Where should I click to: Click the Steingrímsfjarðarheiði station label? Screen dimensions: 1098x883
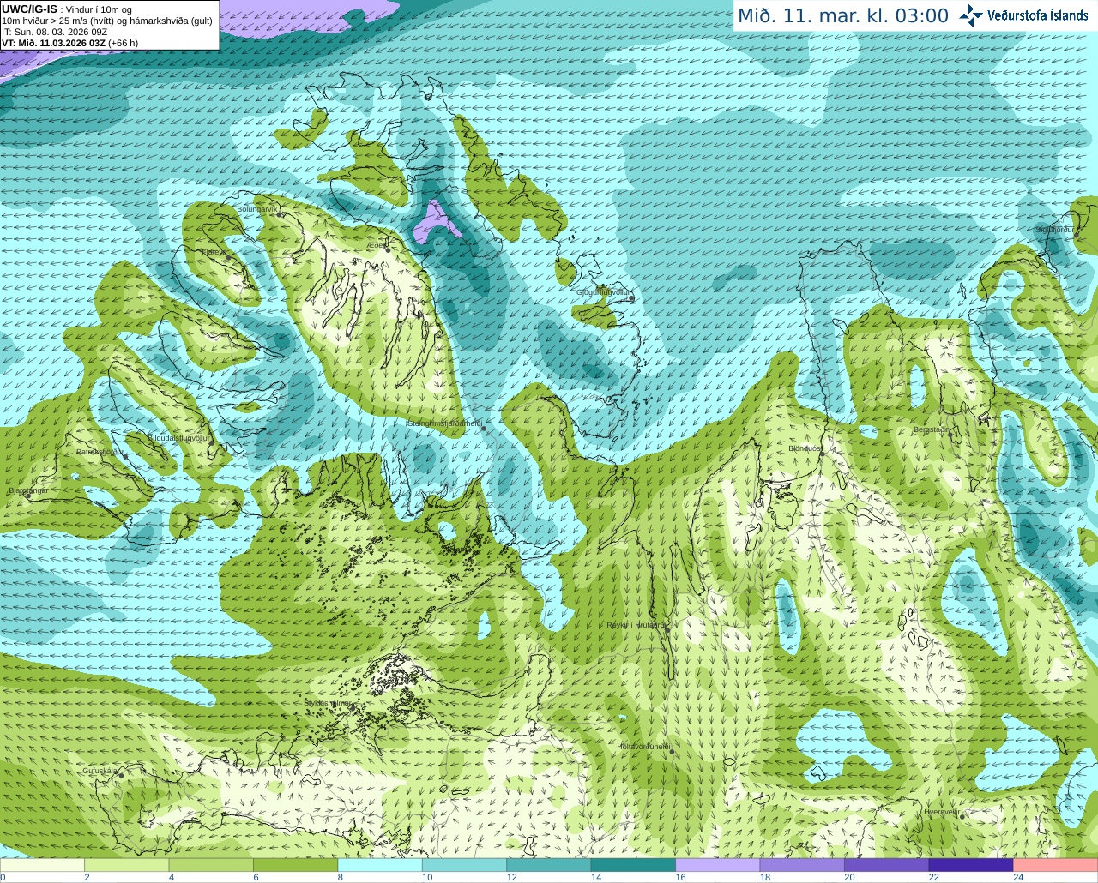click(x=444, y=423)
